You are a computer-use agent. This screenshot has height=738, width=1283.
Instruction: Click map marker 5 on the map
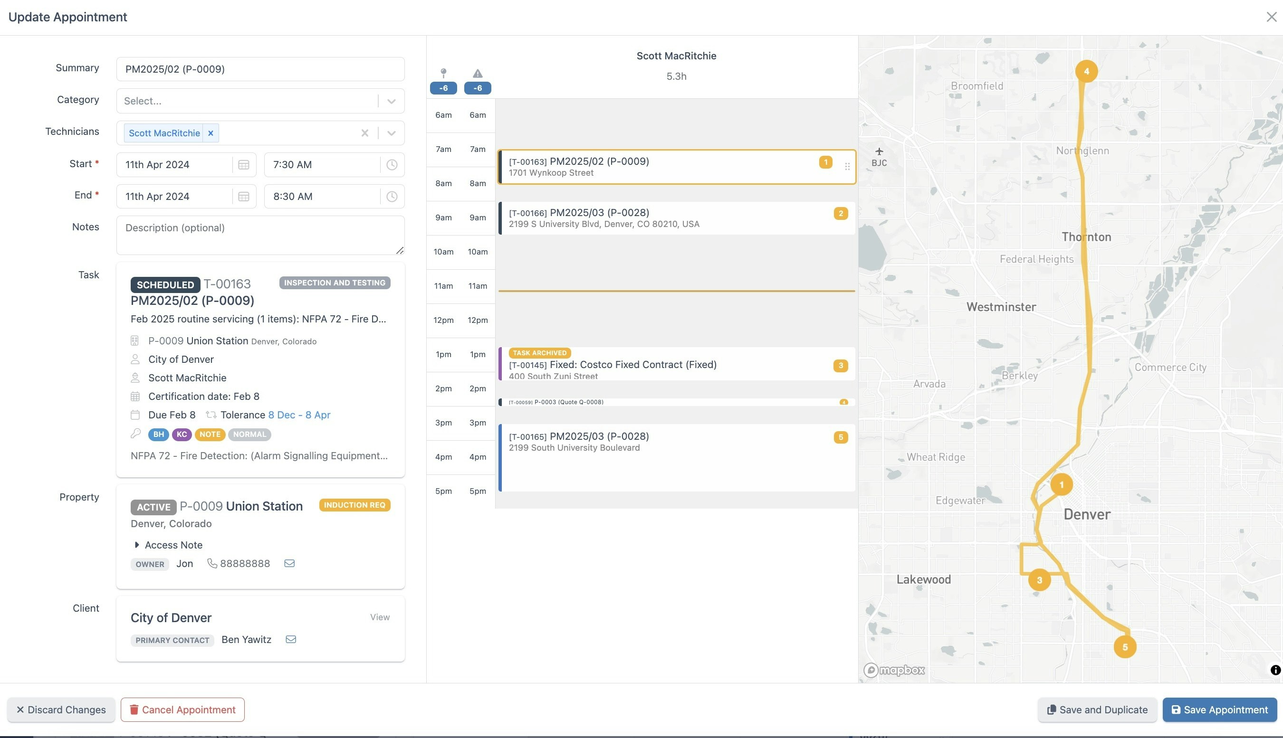pyautogui.click(x=1125, y=647)
